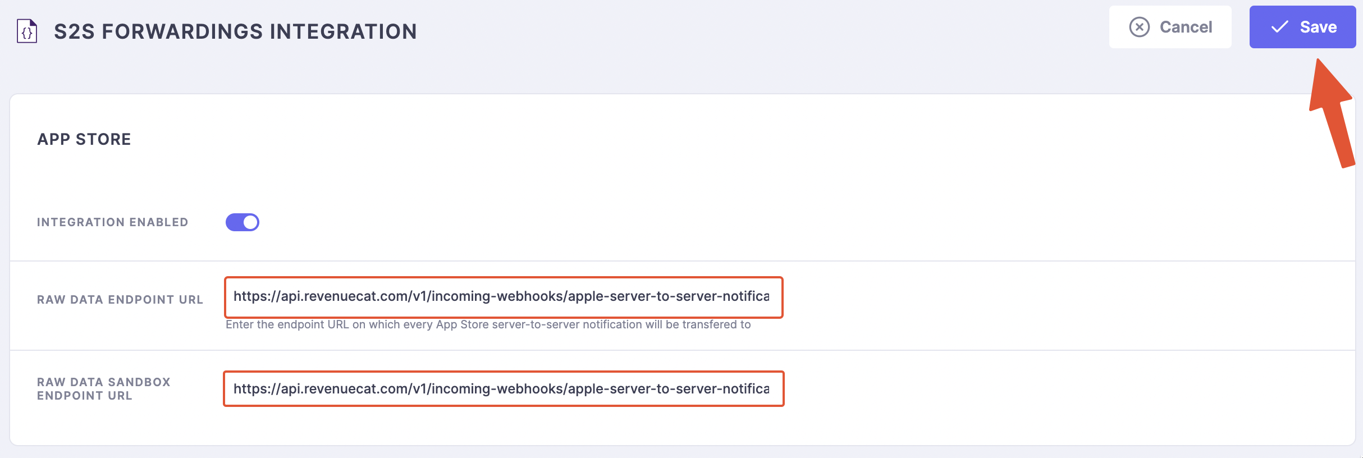Click the Integration Enabled label
This screenshot has height=458, width=1363.
tap(112, 222)
